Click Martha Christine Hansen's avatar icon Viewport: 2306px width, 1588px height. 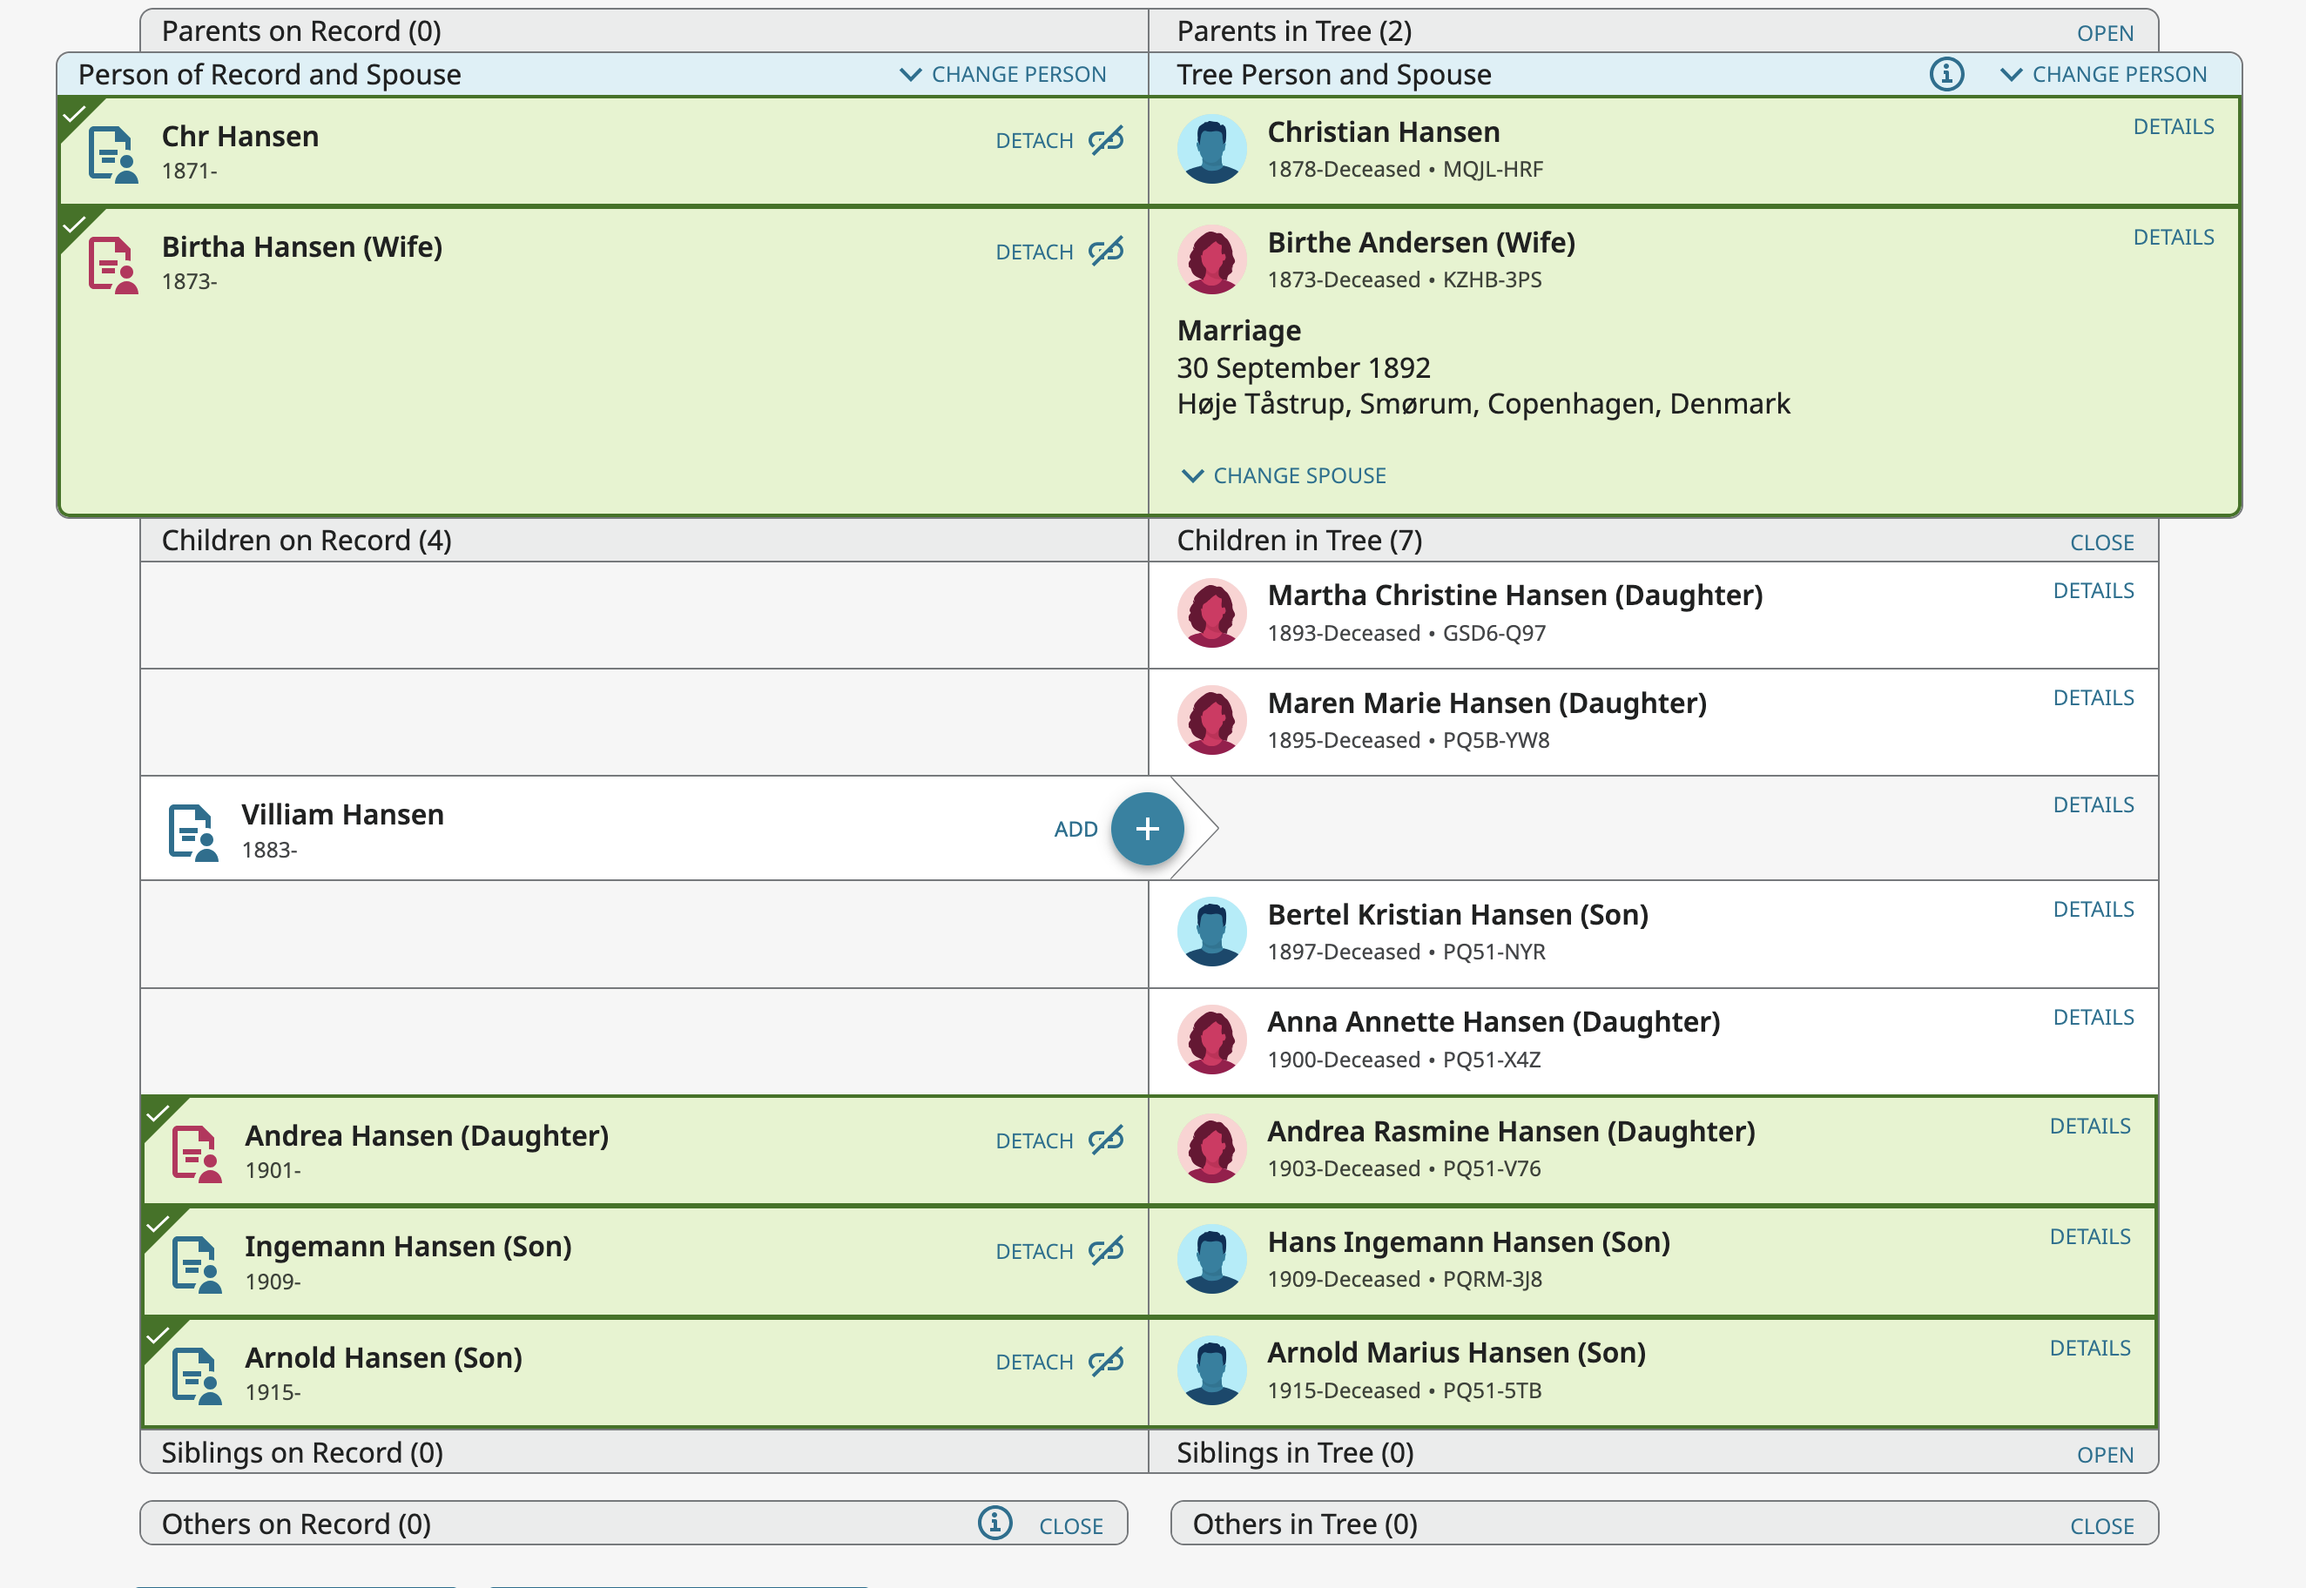pyautogui.click(x=1210, y=613)
